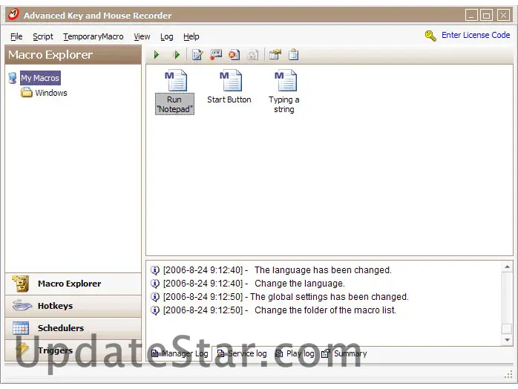Select the Windows folder in tree
518x389 pixels.
pos(50,93)
